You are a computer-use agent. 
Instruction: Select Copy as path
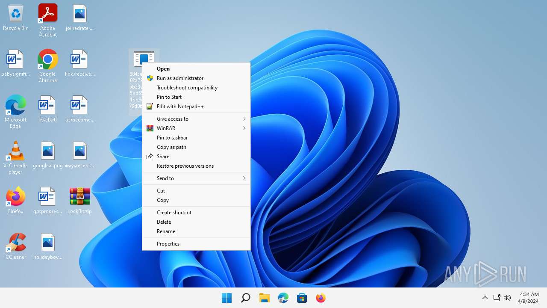(x=196, y=147)
